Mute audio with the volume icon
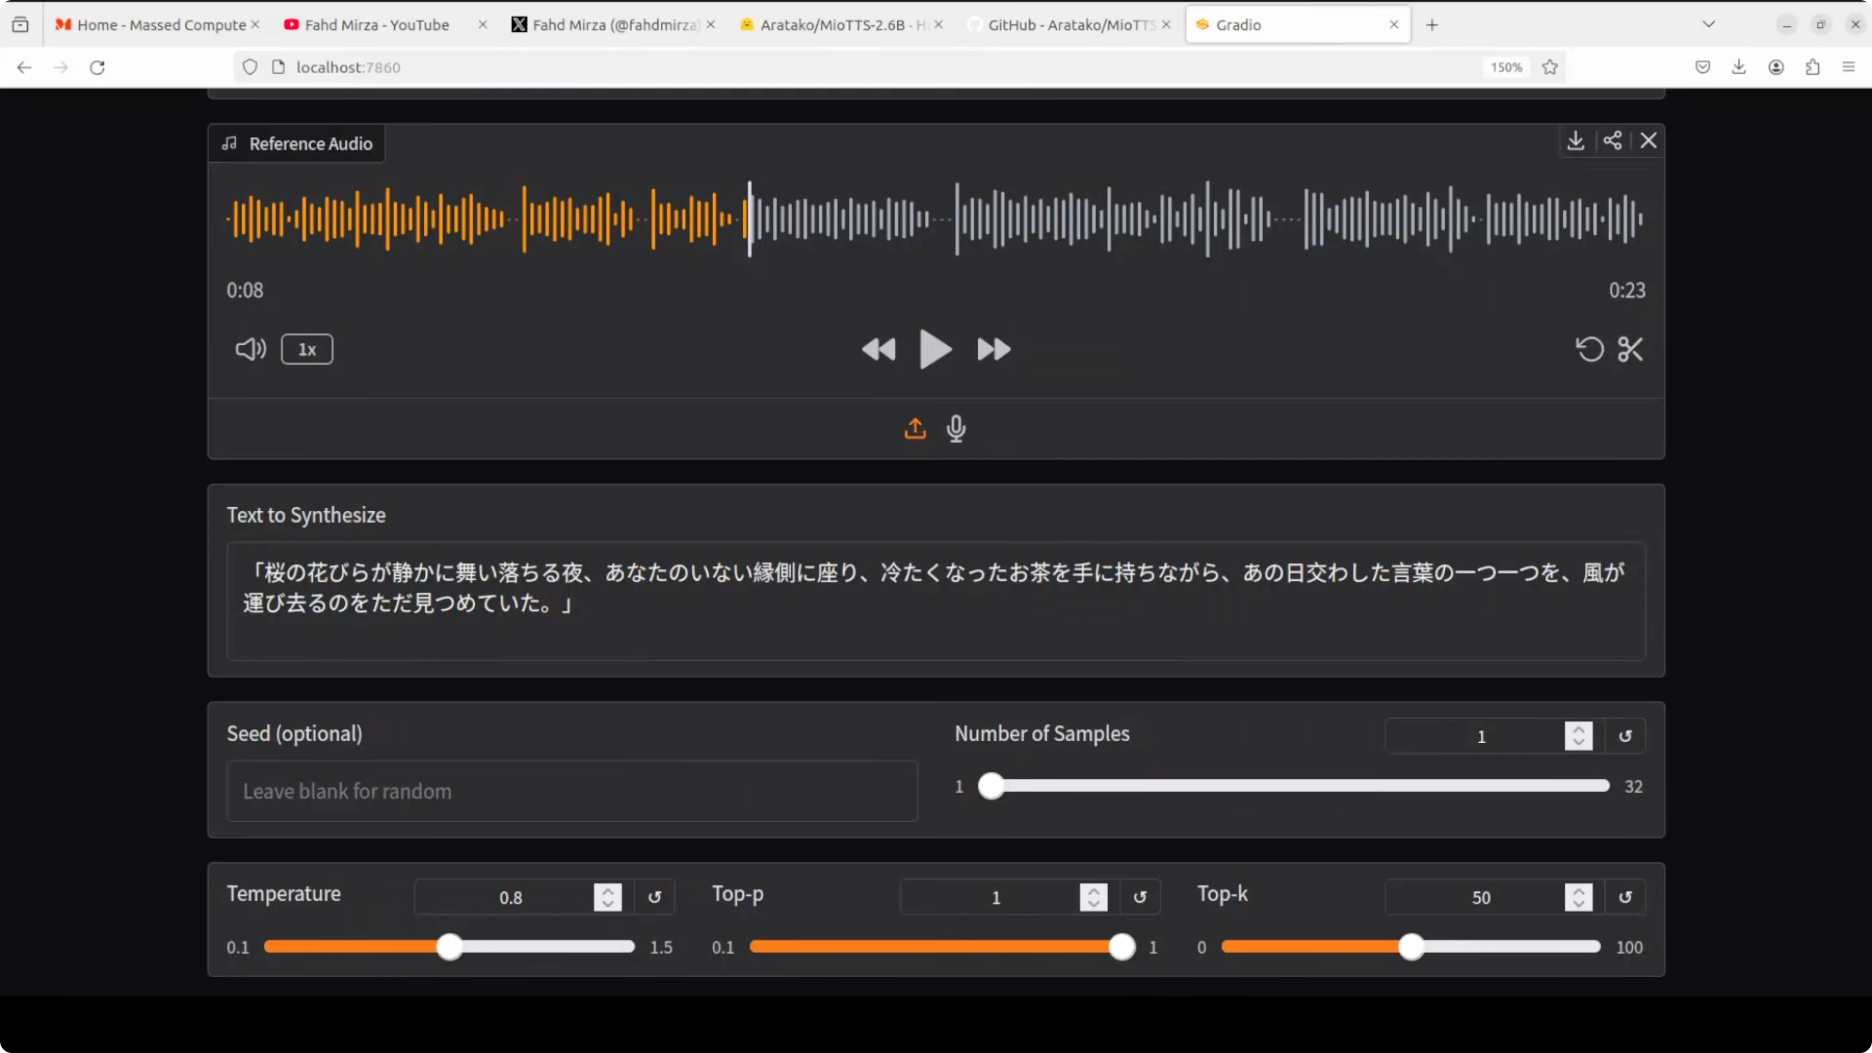Screen dimensions: 1872x1053 [251, 349]
